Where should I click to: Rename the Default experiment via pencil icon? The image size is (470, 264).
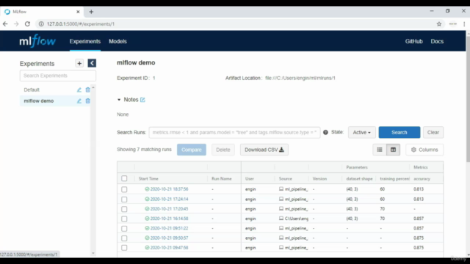tap(79, 89)
